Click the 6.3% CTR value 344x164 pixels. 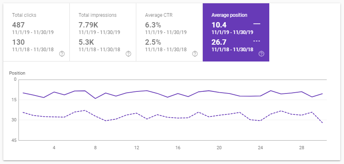point(153,25)
